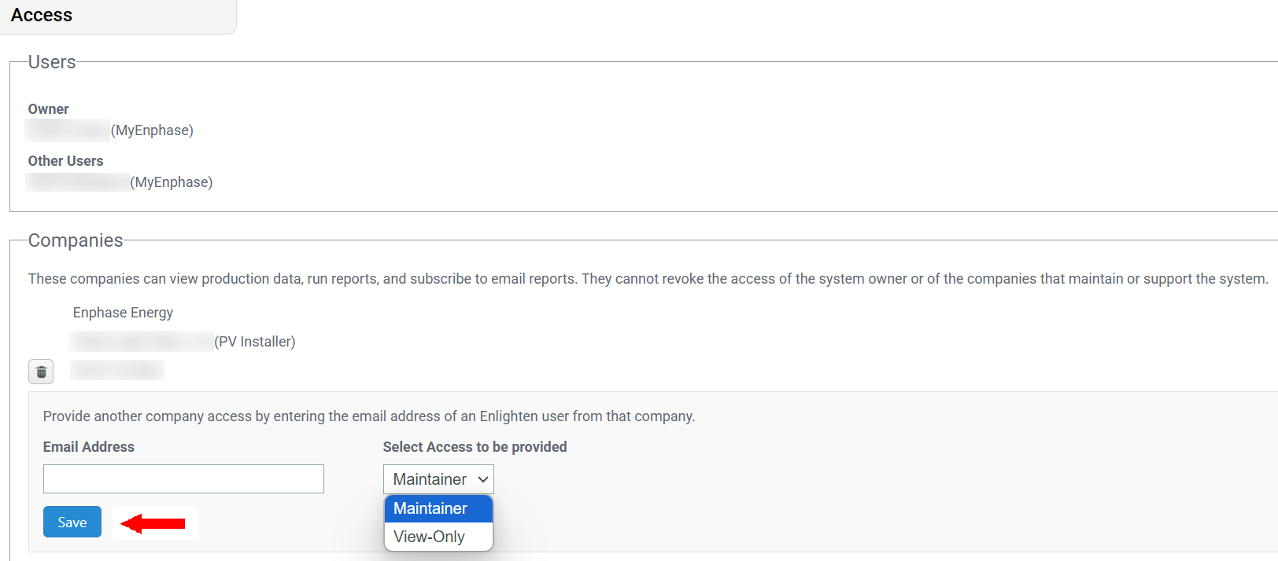This screenshot has height=561, width=1278.
Task: Click the 'Provide another company access' instruction text
Action: click(369, 416)
